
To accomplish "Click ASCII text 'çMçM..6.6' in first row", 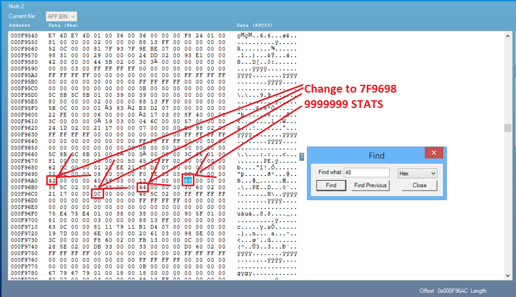I will tap(254, 35).
